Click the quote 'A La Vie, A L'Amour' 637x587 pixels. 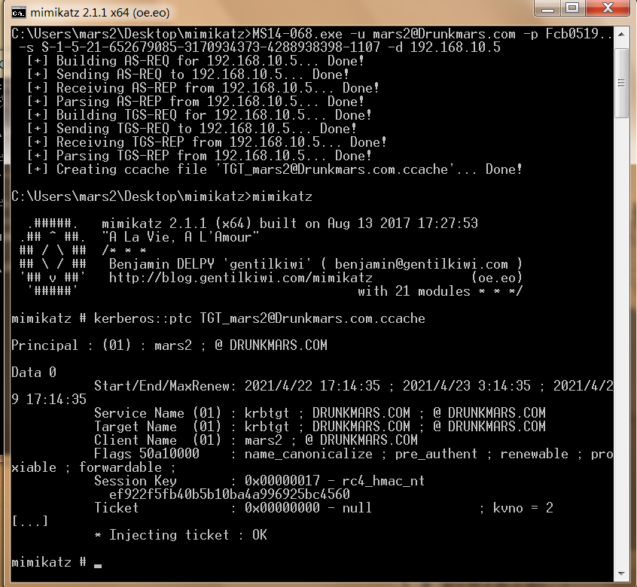[x=181, y=237]
